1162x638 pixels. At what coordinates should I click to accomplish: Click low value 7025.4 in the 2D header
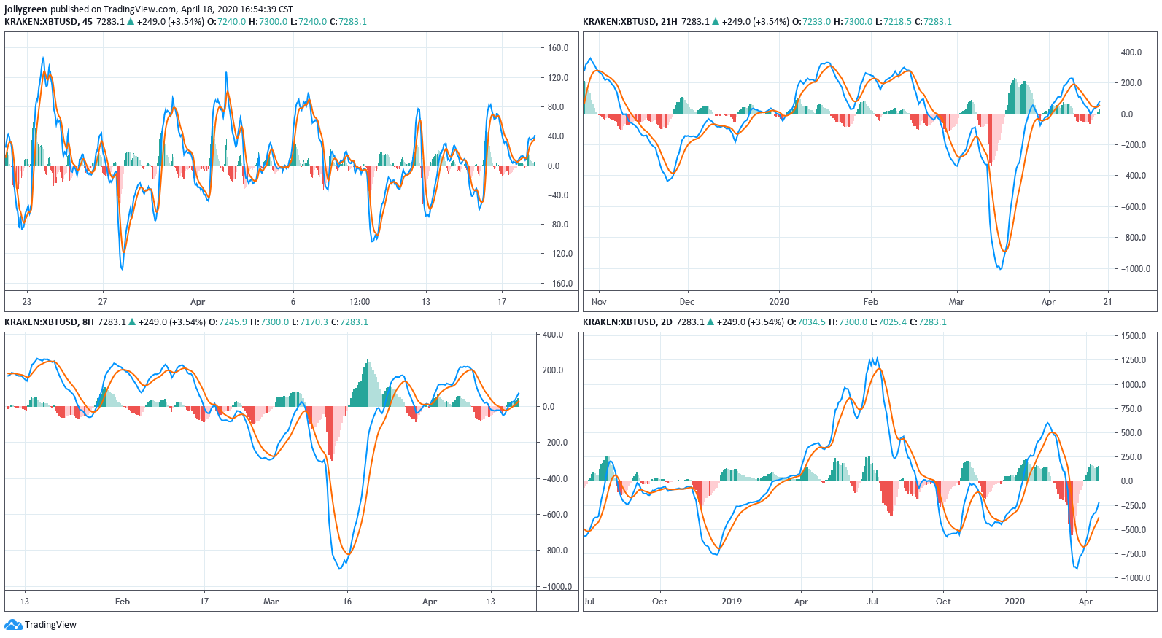point(892,322)
